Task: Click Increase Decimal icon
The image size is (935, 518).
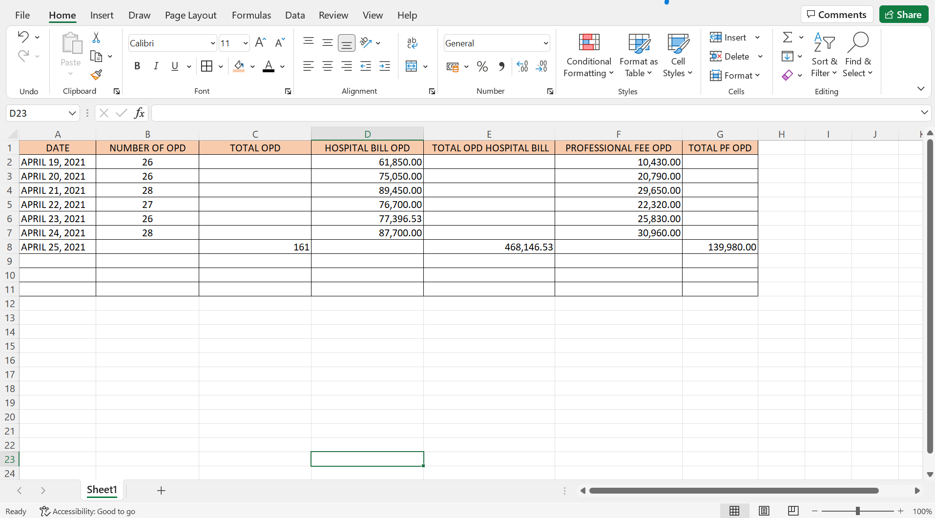Action: [x=522, y=66]
